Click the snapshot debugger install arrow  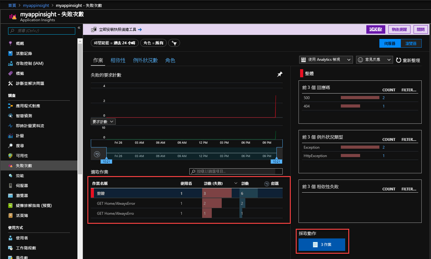pyautogui.click(x=140, y=30)
